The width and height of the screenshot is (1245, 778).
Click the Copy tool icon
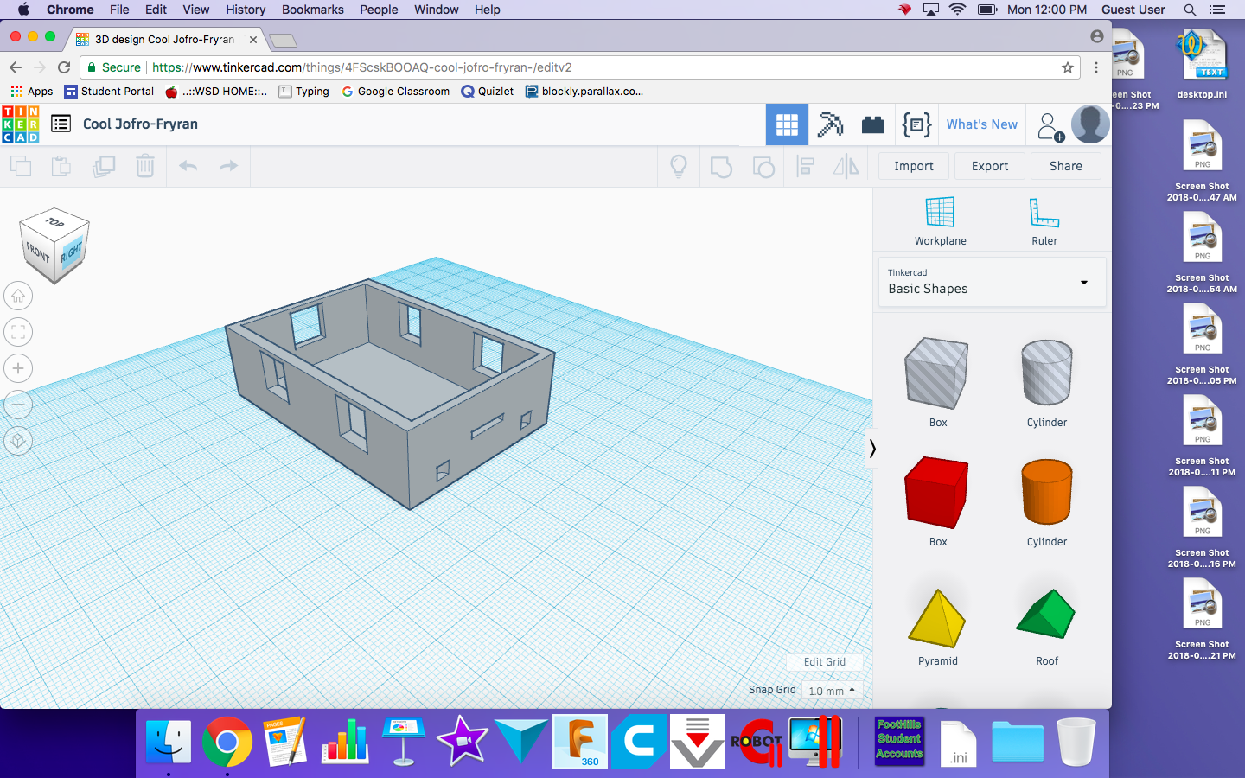coord(21,166)
